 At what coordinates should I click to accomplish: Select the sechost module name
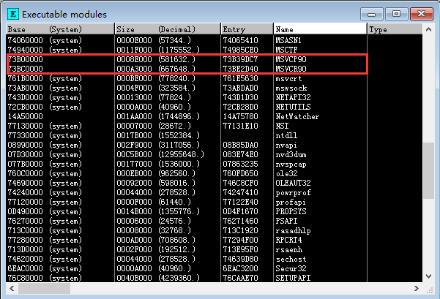coord(291,260)
